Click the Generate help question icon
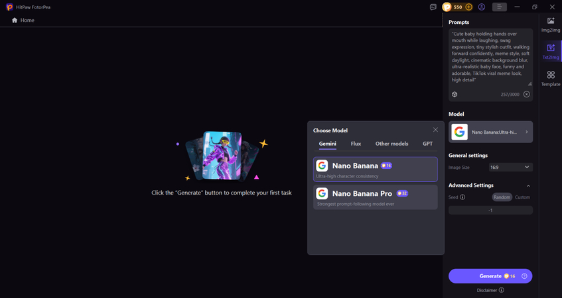The width and height of the screenshot is (562, 298). (524, 276)
